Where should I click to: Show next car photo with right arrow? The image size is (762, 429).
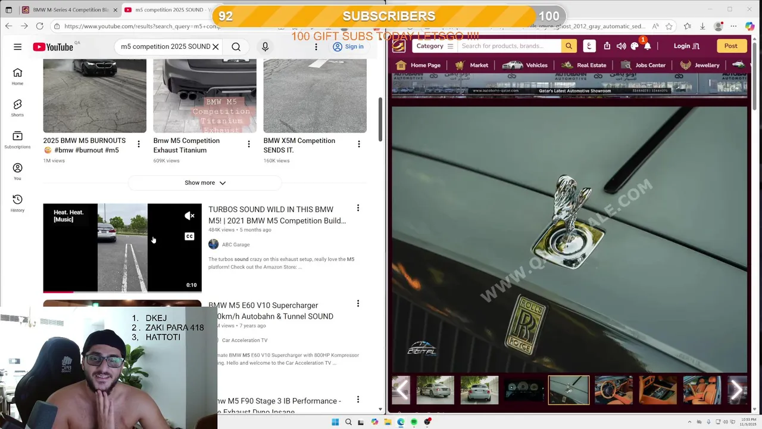736,390
